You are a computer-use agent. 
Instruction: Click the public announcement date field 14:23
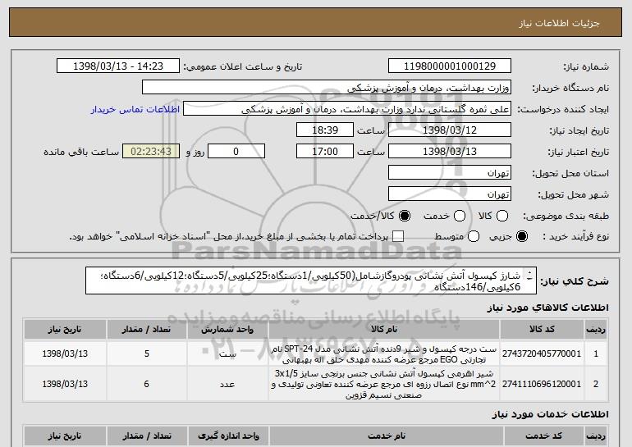[x=118, y=66]
